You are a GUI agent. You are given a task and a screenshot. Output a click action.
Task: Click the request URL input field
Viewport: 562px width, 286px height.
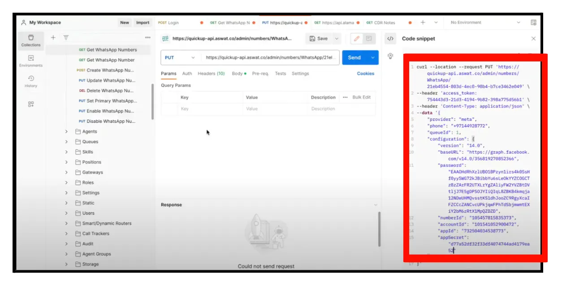pos(271,57)
